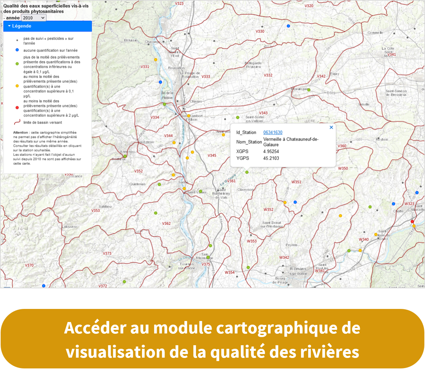Viewport: 425px width, 373px height.
Task: Click the red station marker near Saint-Marcellin
Action: tap(412, 222)
